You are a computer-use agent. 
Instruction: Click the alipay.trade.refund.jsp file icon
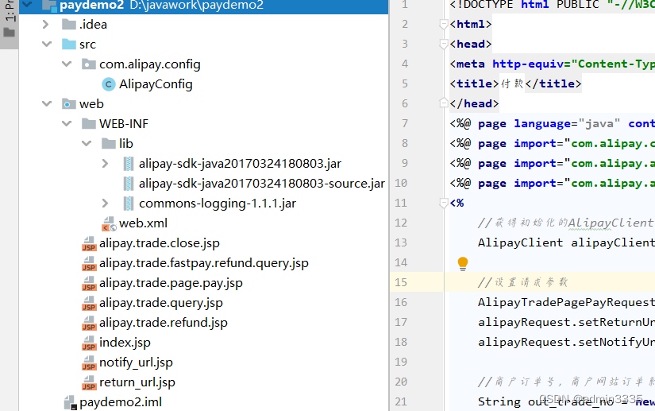(89, 323)
